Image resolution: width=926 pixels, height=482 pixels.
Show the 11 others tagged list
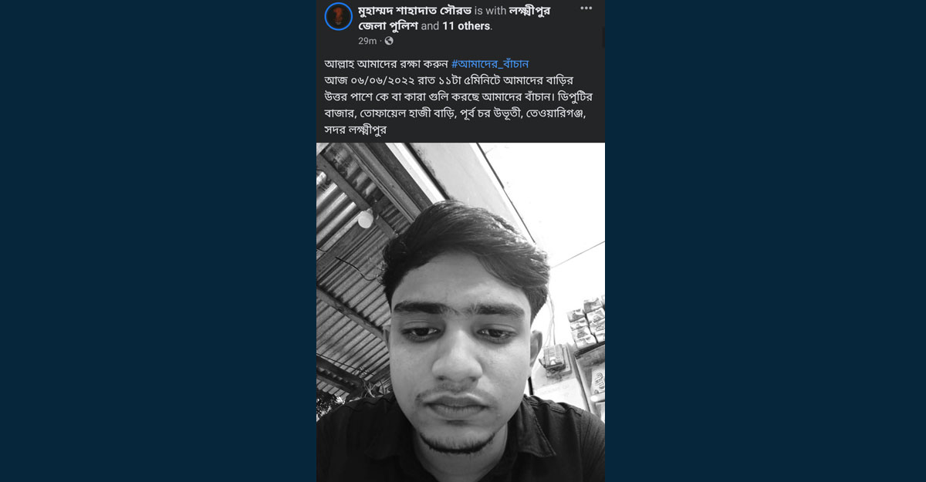(466, 25)
